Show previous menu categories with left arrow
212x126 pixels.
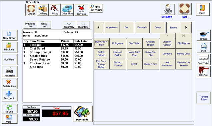99,28
